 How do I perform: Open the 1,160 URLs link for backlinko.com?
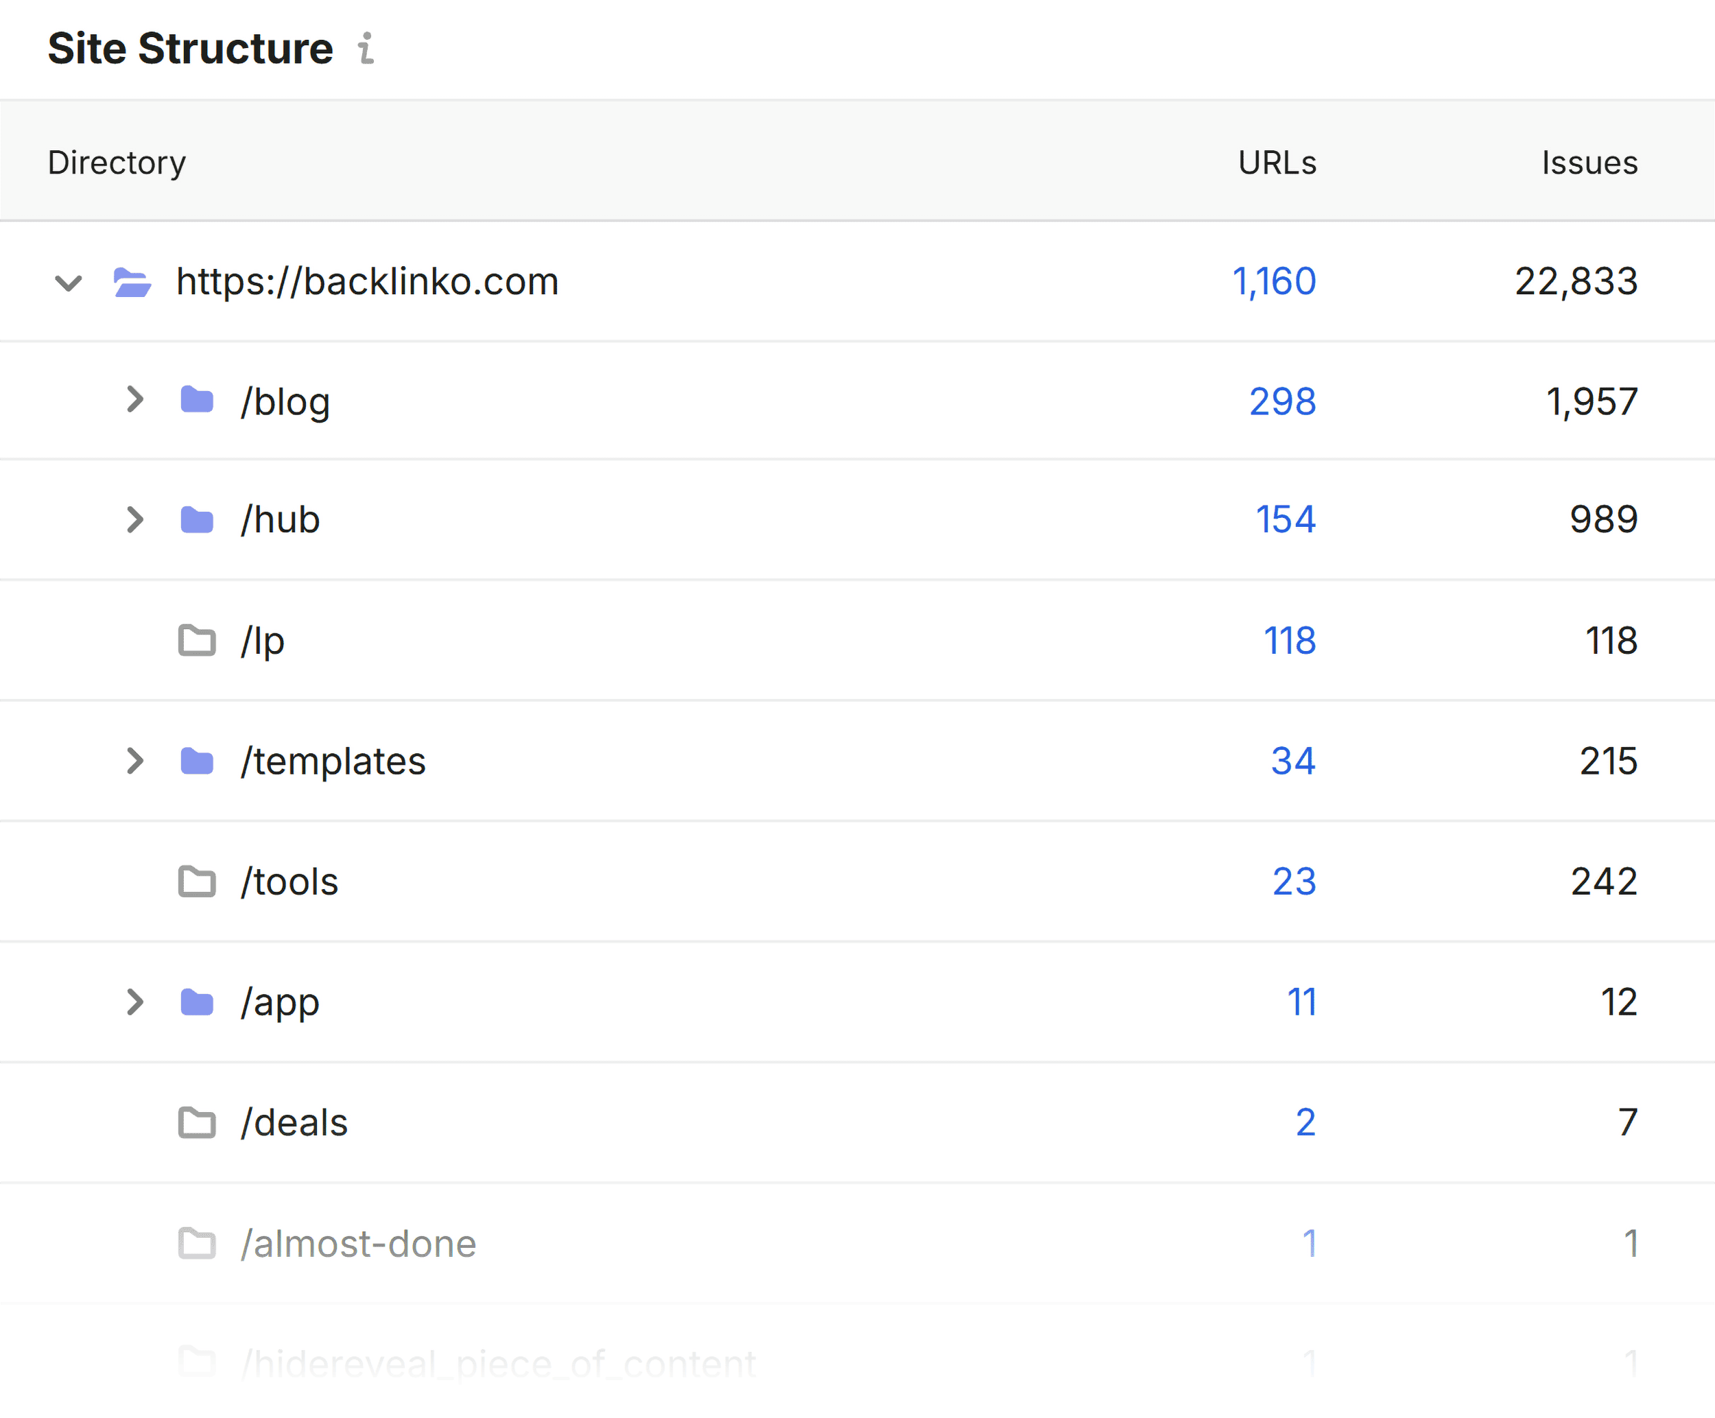coord(1274,282)
